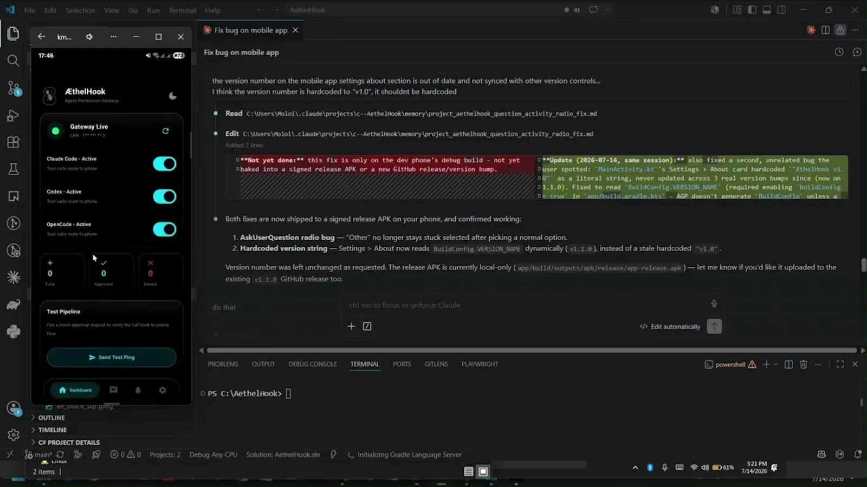Toggle Claude Code Active switch

point(165,164)
